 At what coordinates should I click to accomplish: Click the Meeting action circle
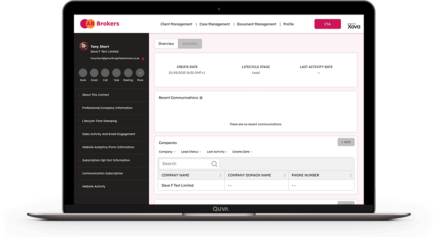(x=128, y=73)
